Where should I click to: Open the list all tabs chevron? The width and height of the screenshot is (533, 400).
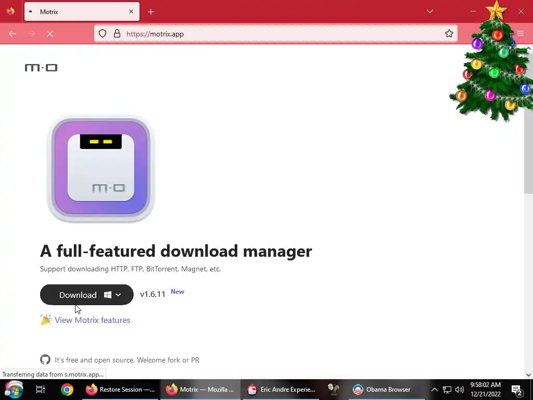429,11
